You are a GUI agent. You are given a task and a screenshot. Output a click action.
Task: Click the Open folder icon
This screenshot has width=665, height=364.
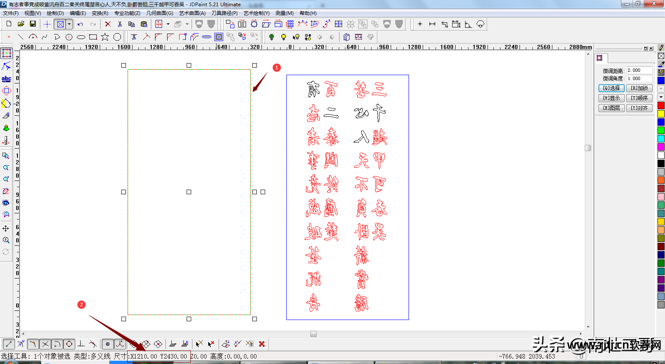[x=21, y=24]
